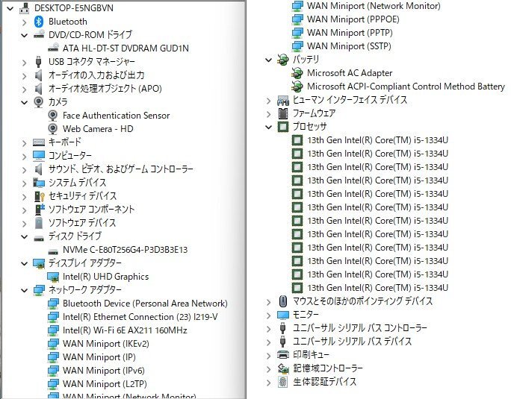The image size is (511, 399).
Task: Select ユニバーサル シリアル バス デバイス category
Action: [353, 342]
